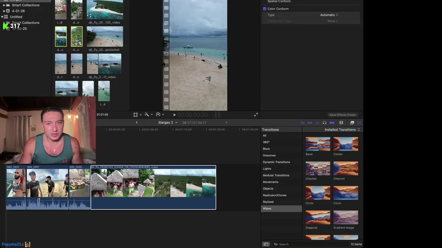The width and height of the screenshot is (442, 248).
Task: Go back in timeline history
Action: click(137, 123)
